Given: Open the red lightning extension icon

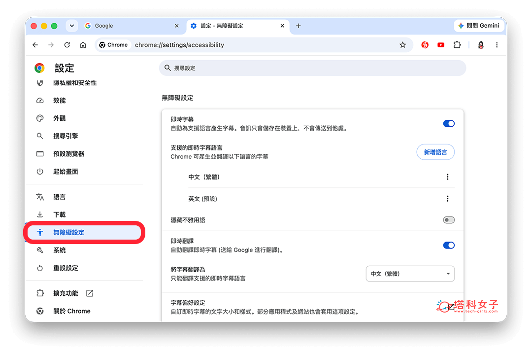Looking at the screenshot, I should pos(425,45).
